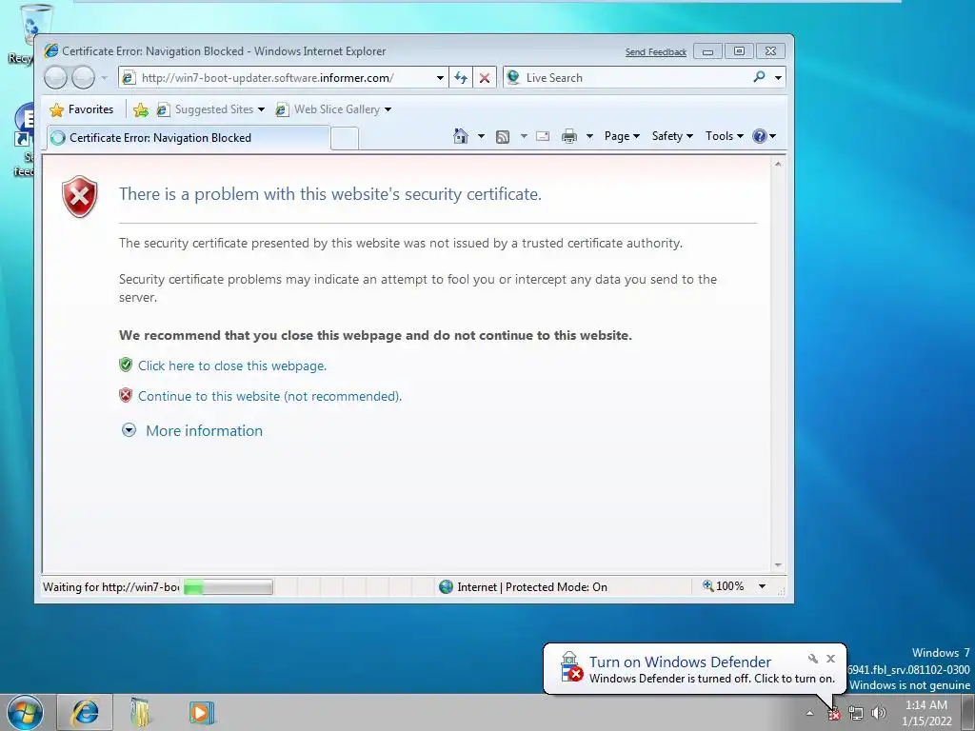The height and width of the screenshot is (731, 975).
Task: Click the Turn on Windows Defender balloon title
Action: tap(680, 662)
